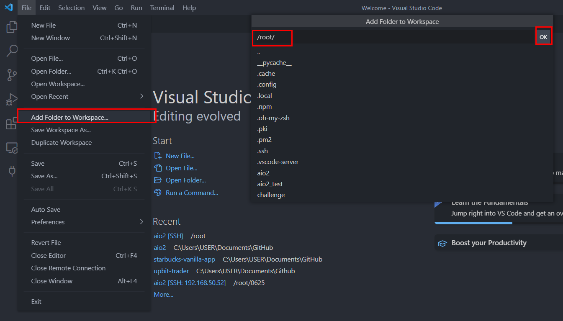Click the Run a Command... link
This screenshot has width=563, height=321.
point(192,193)
